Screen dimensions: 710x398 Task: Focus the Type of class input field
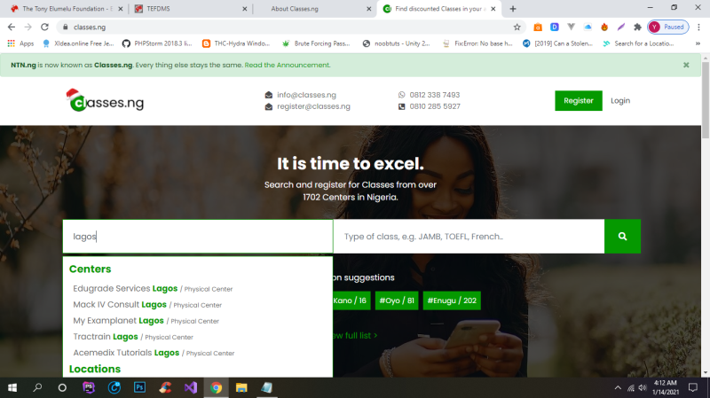469,236
